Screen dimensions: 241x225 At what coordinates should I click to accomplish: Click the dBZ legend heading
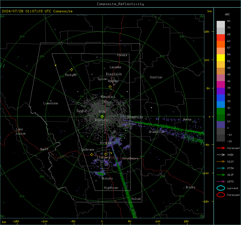[227, 14]
